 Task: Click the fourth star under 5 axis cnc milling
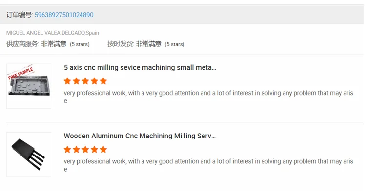pos(94,81)
